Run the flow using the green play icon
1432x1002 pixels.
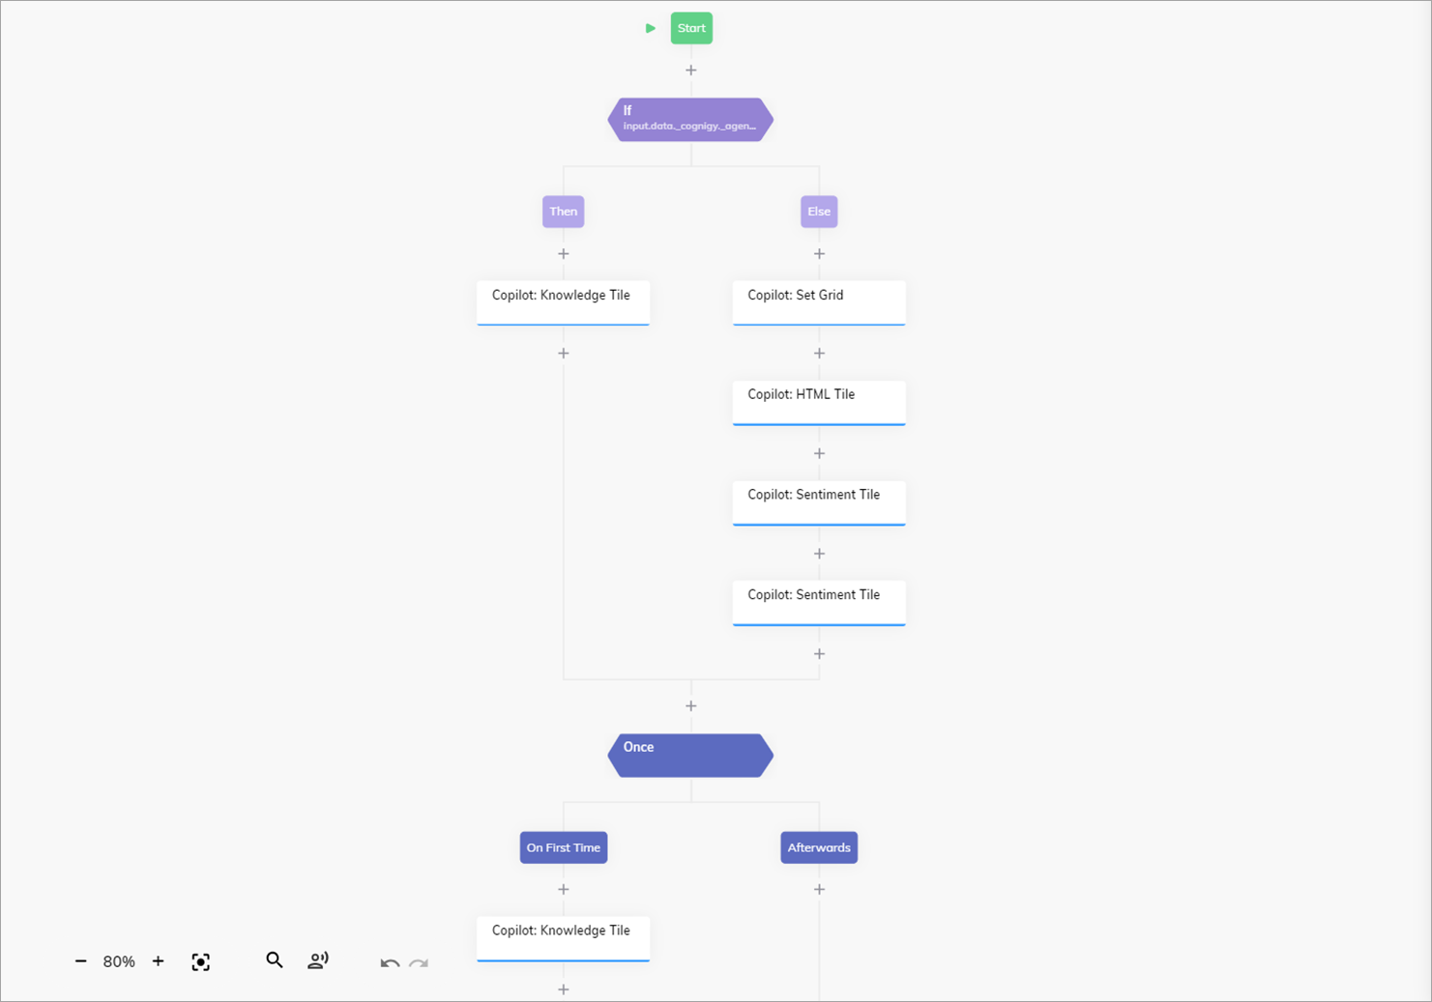(650, 28)
